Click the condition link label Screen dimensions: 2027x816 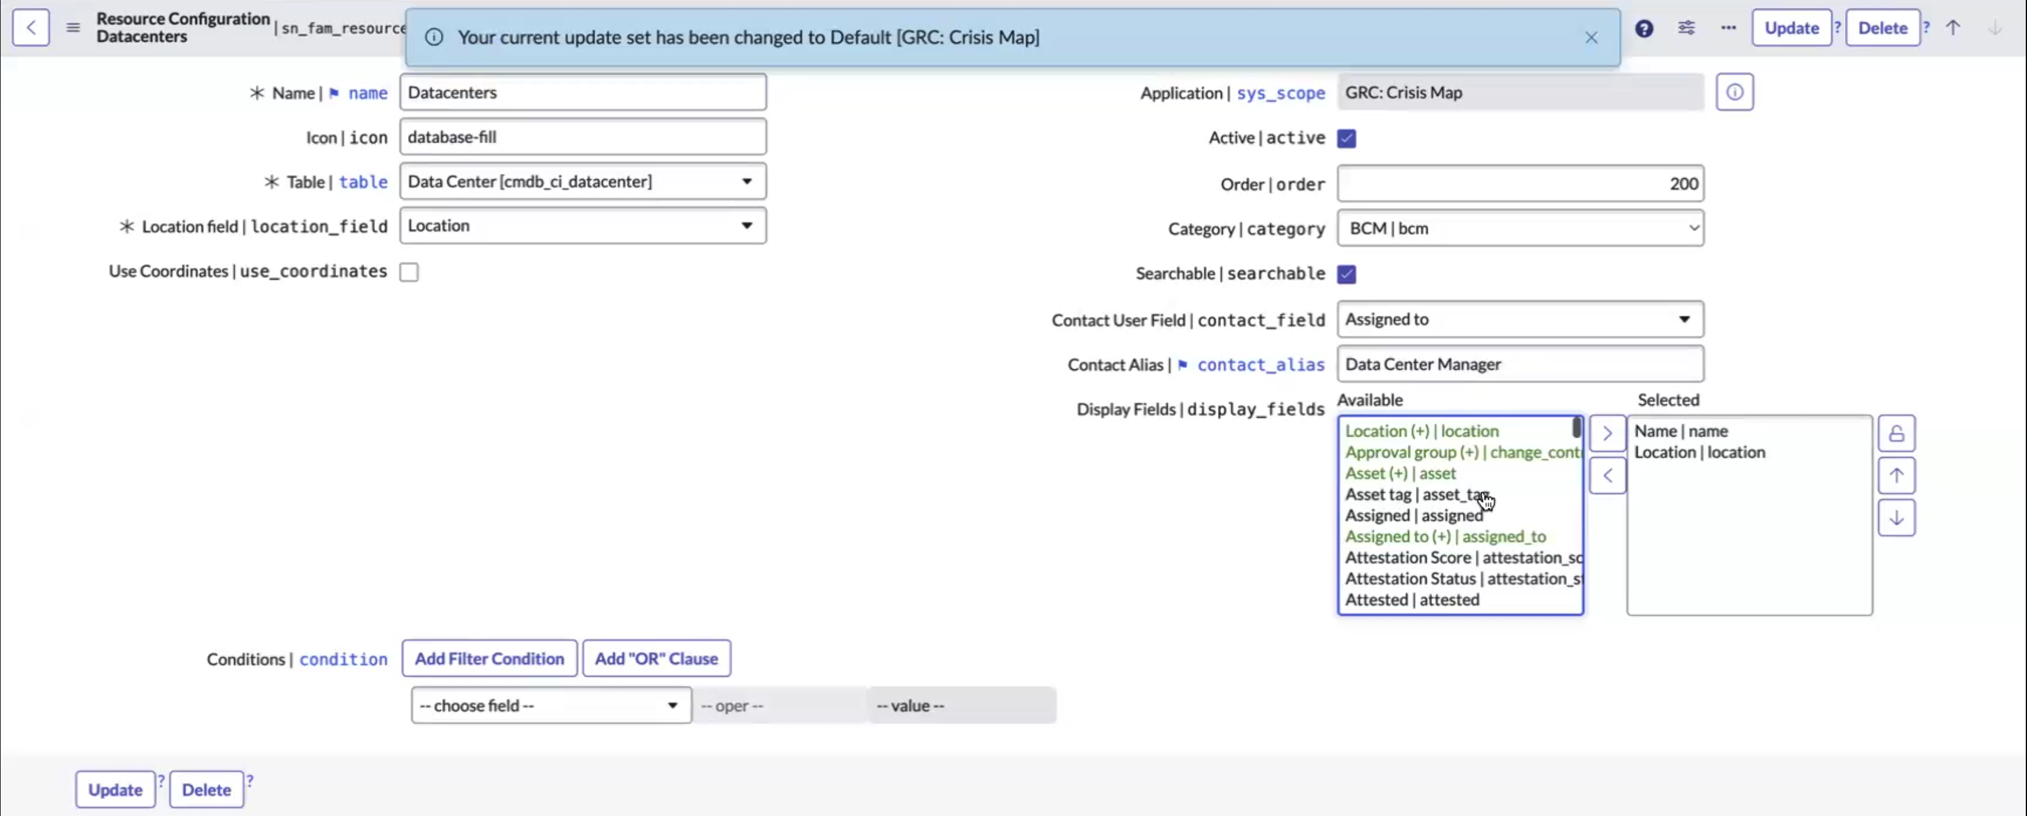tap(343, 660)
